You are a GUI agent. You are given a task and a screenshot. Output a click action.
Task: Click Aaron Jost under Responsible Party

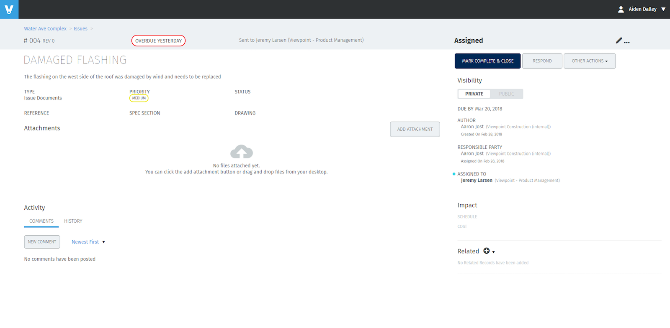pyautogui.click(x=472, y=153)
